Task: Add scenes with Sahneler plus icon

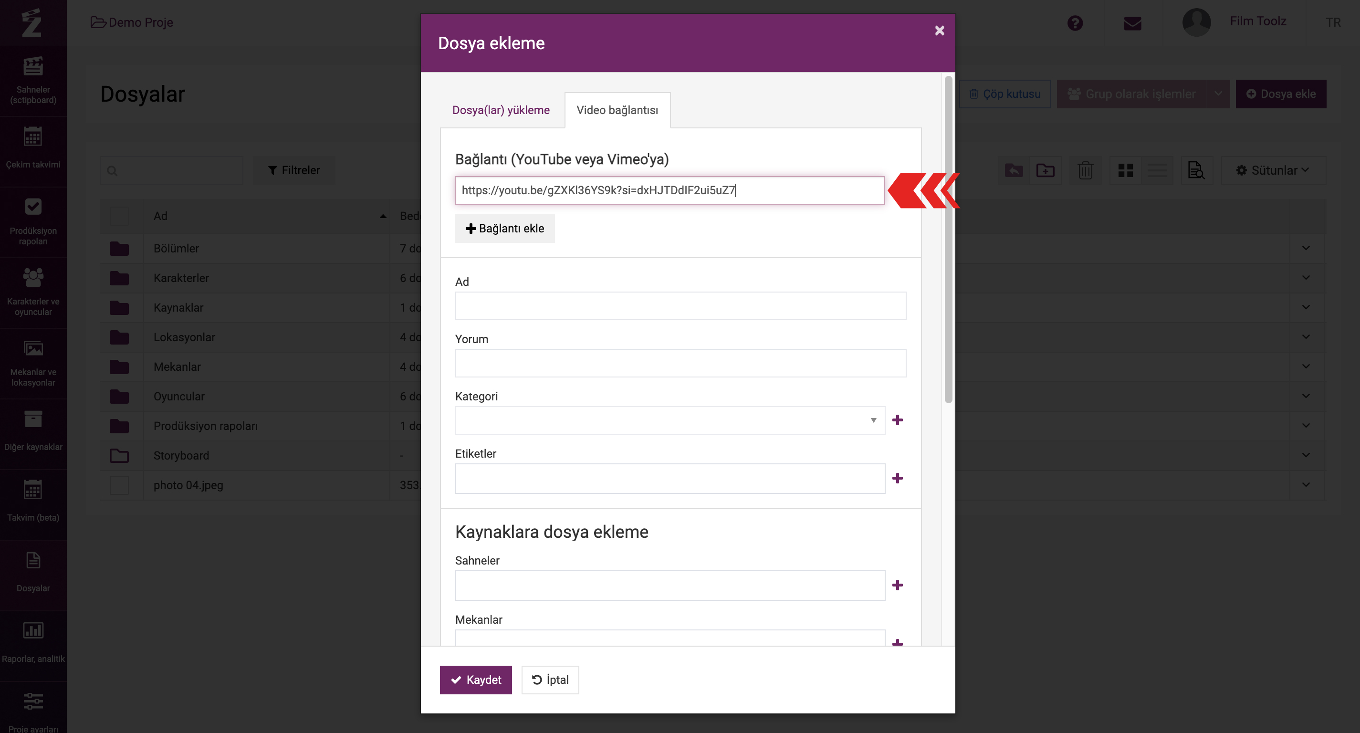Action: click(898, 585)
